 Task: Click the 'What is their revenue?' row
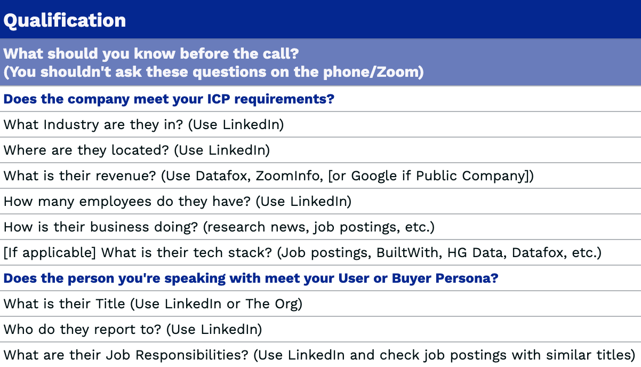pyautogui.click(x=320, y=176)
